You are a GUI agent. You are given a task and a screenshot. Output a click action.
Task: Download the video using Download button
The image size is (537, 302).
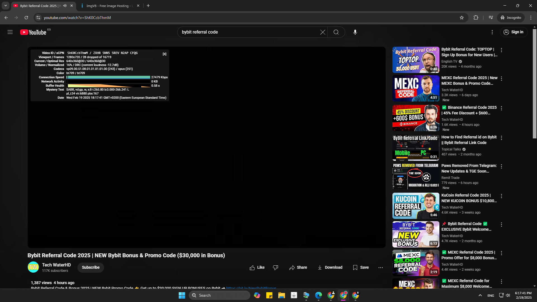coord(330,268)
